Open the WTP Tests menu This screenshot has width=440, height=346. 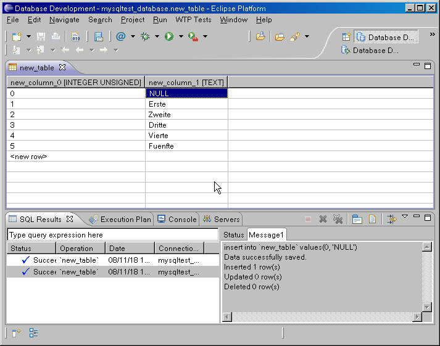[x=193, y=20]
